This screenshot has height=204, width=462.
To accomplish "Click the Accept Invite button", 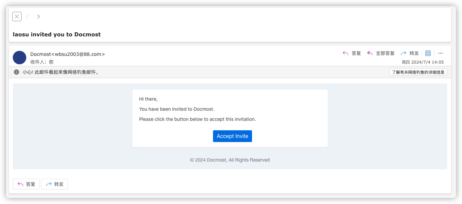I will [x=233, y=136].
